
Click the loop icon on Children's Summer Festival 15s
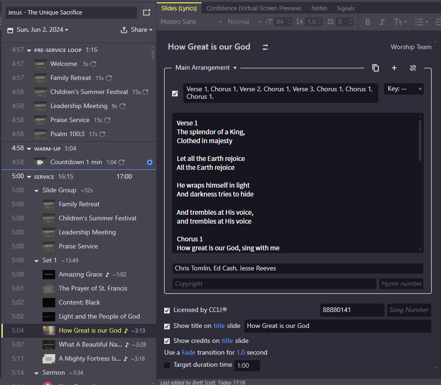click(x=145, y=92)
